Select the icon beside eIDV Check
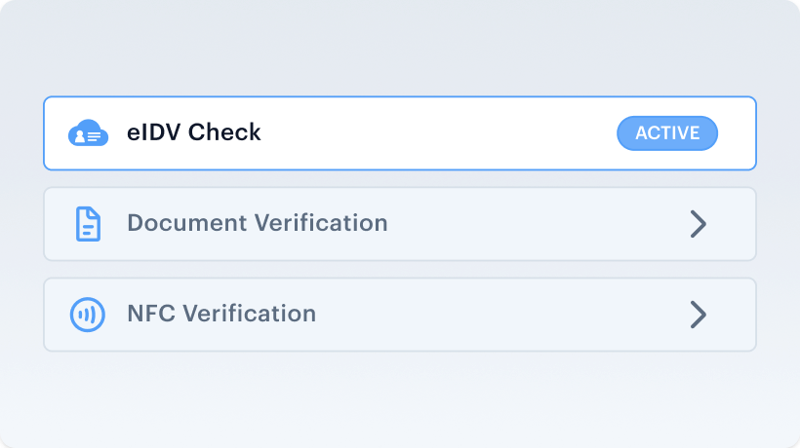The height and width of the screenshot is (448, 800). [88, 132]
